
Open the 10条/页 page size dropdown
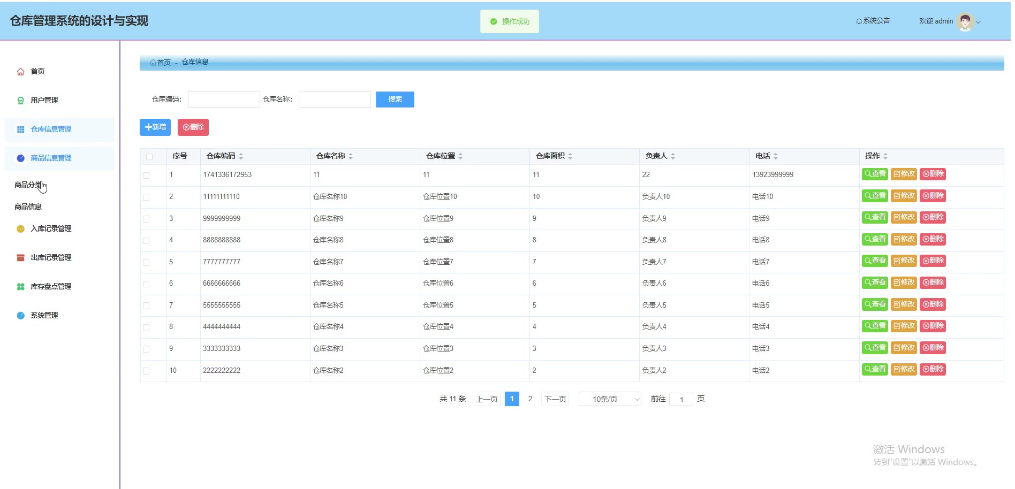click(610, 399)
